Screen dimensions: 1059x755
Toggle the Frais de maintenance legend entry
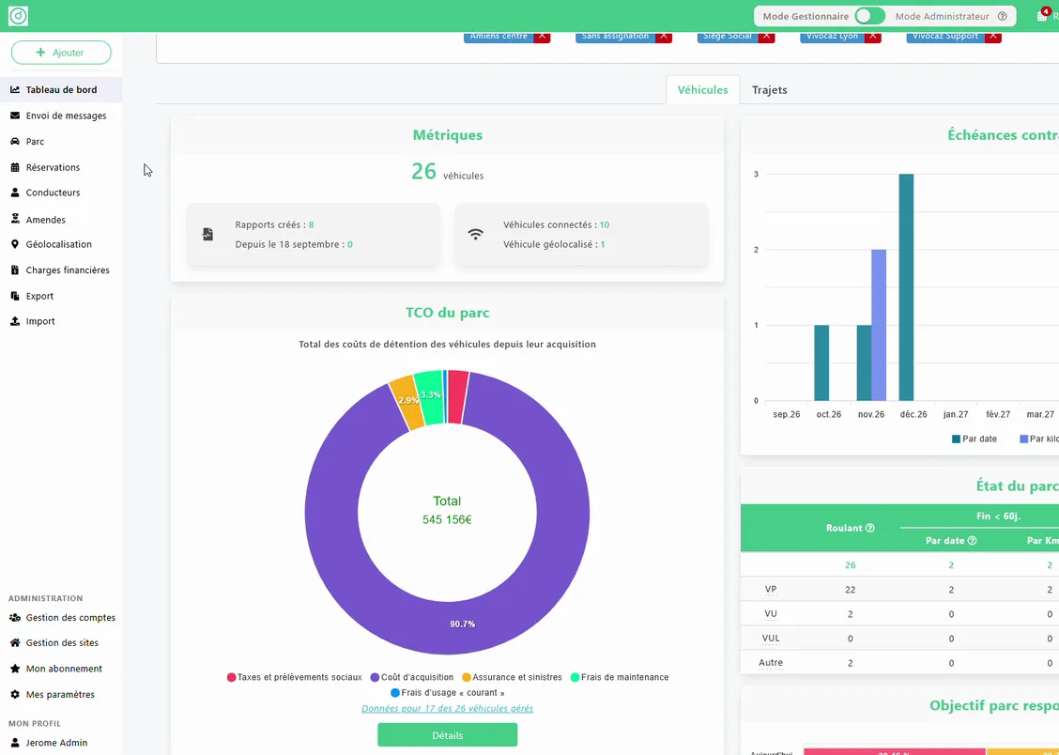pyautogui.click(x=620, y=677)
